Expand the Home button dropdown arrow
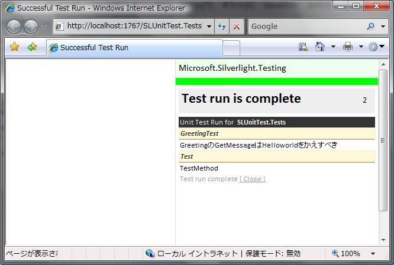This screenshot has height=265, width=394. pyautogui.click(x=333, y=47)
